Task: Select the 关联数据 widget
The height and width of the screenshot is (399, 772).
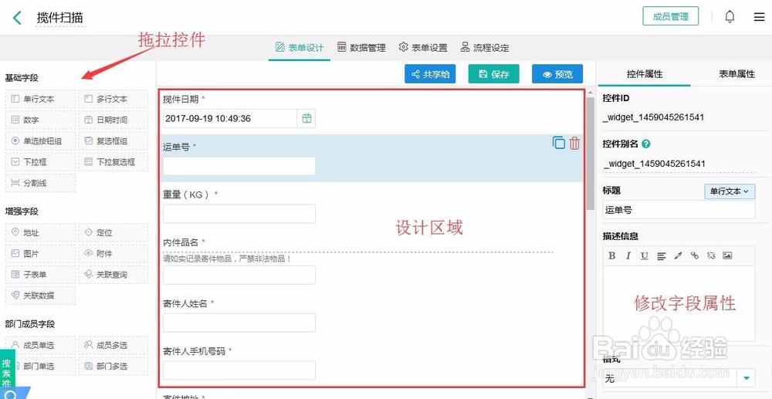Action: coord(40,296)
